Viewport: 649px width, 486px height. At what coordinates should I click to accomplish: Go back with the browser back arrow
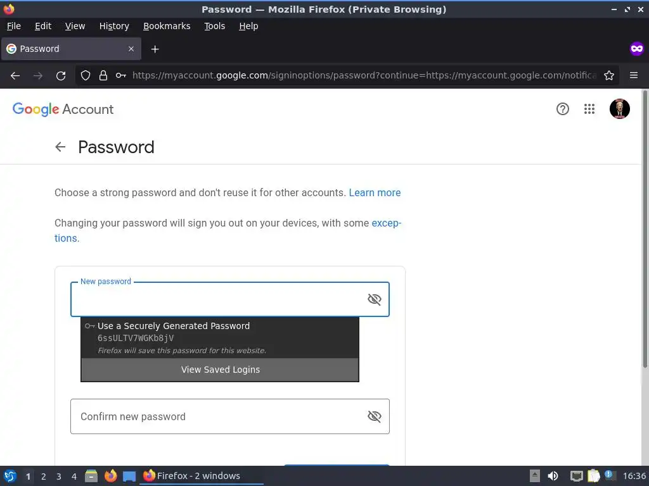click(x=15, y=76)
